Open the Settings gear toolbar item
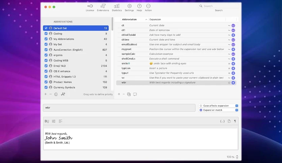The height and width of the screenshot is (163, 282). (129, 8)
